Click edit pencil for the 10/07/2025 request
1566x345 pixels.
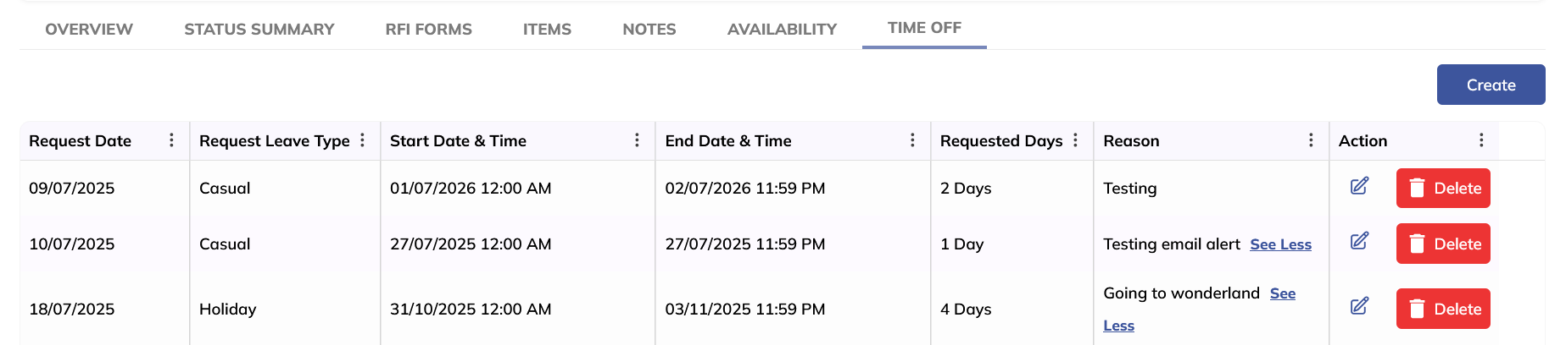coord(1359,242)
